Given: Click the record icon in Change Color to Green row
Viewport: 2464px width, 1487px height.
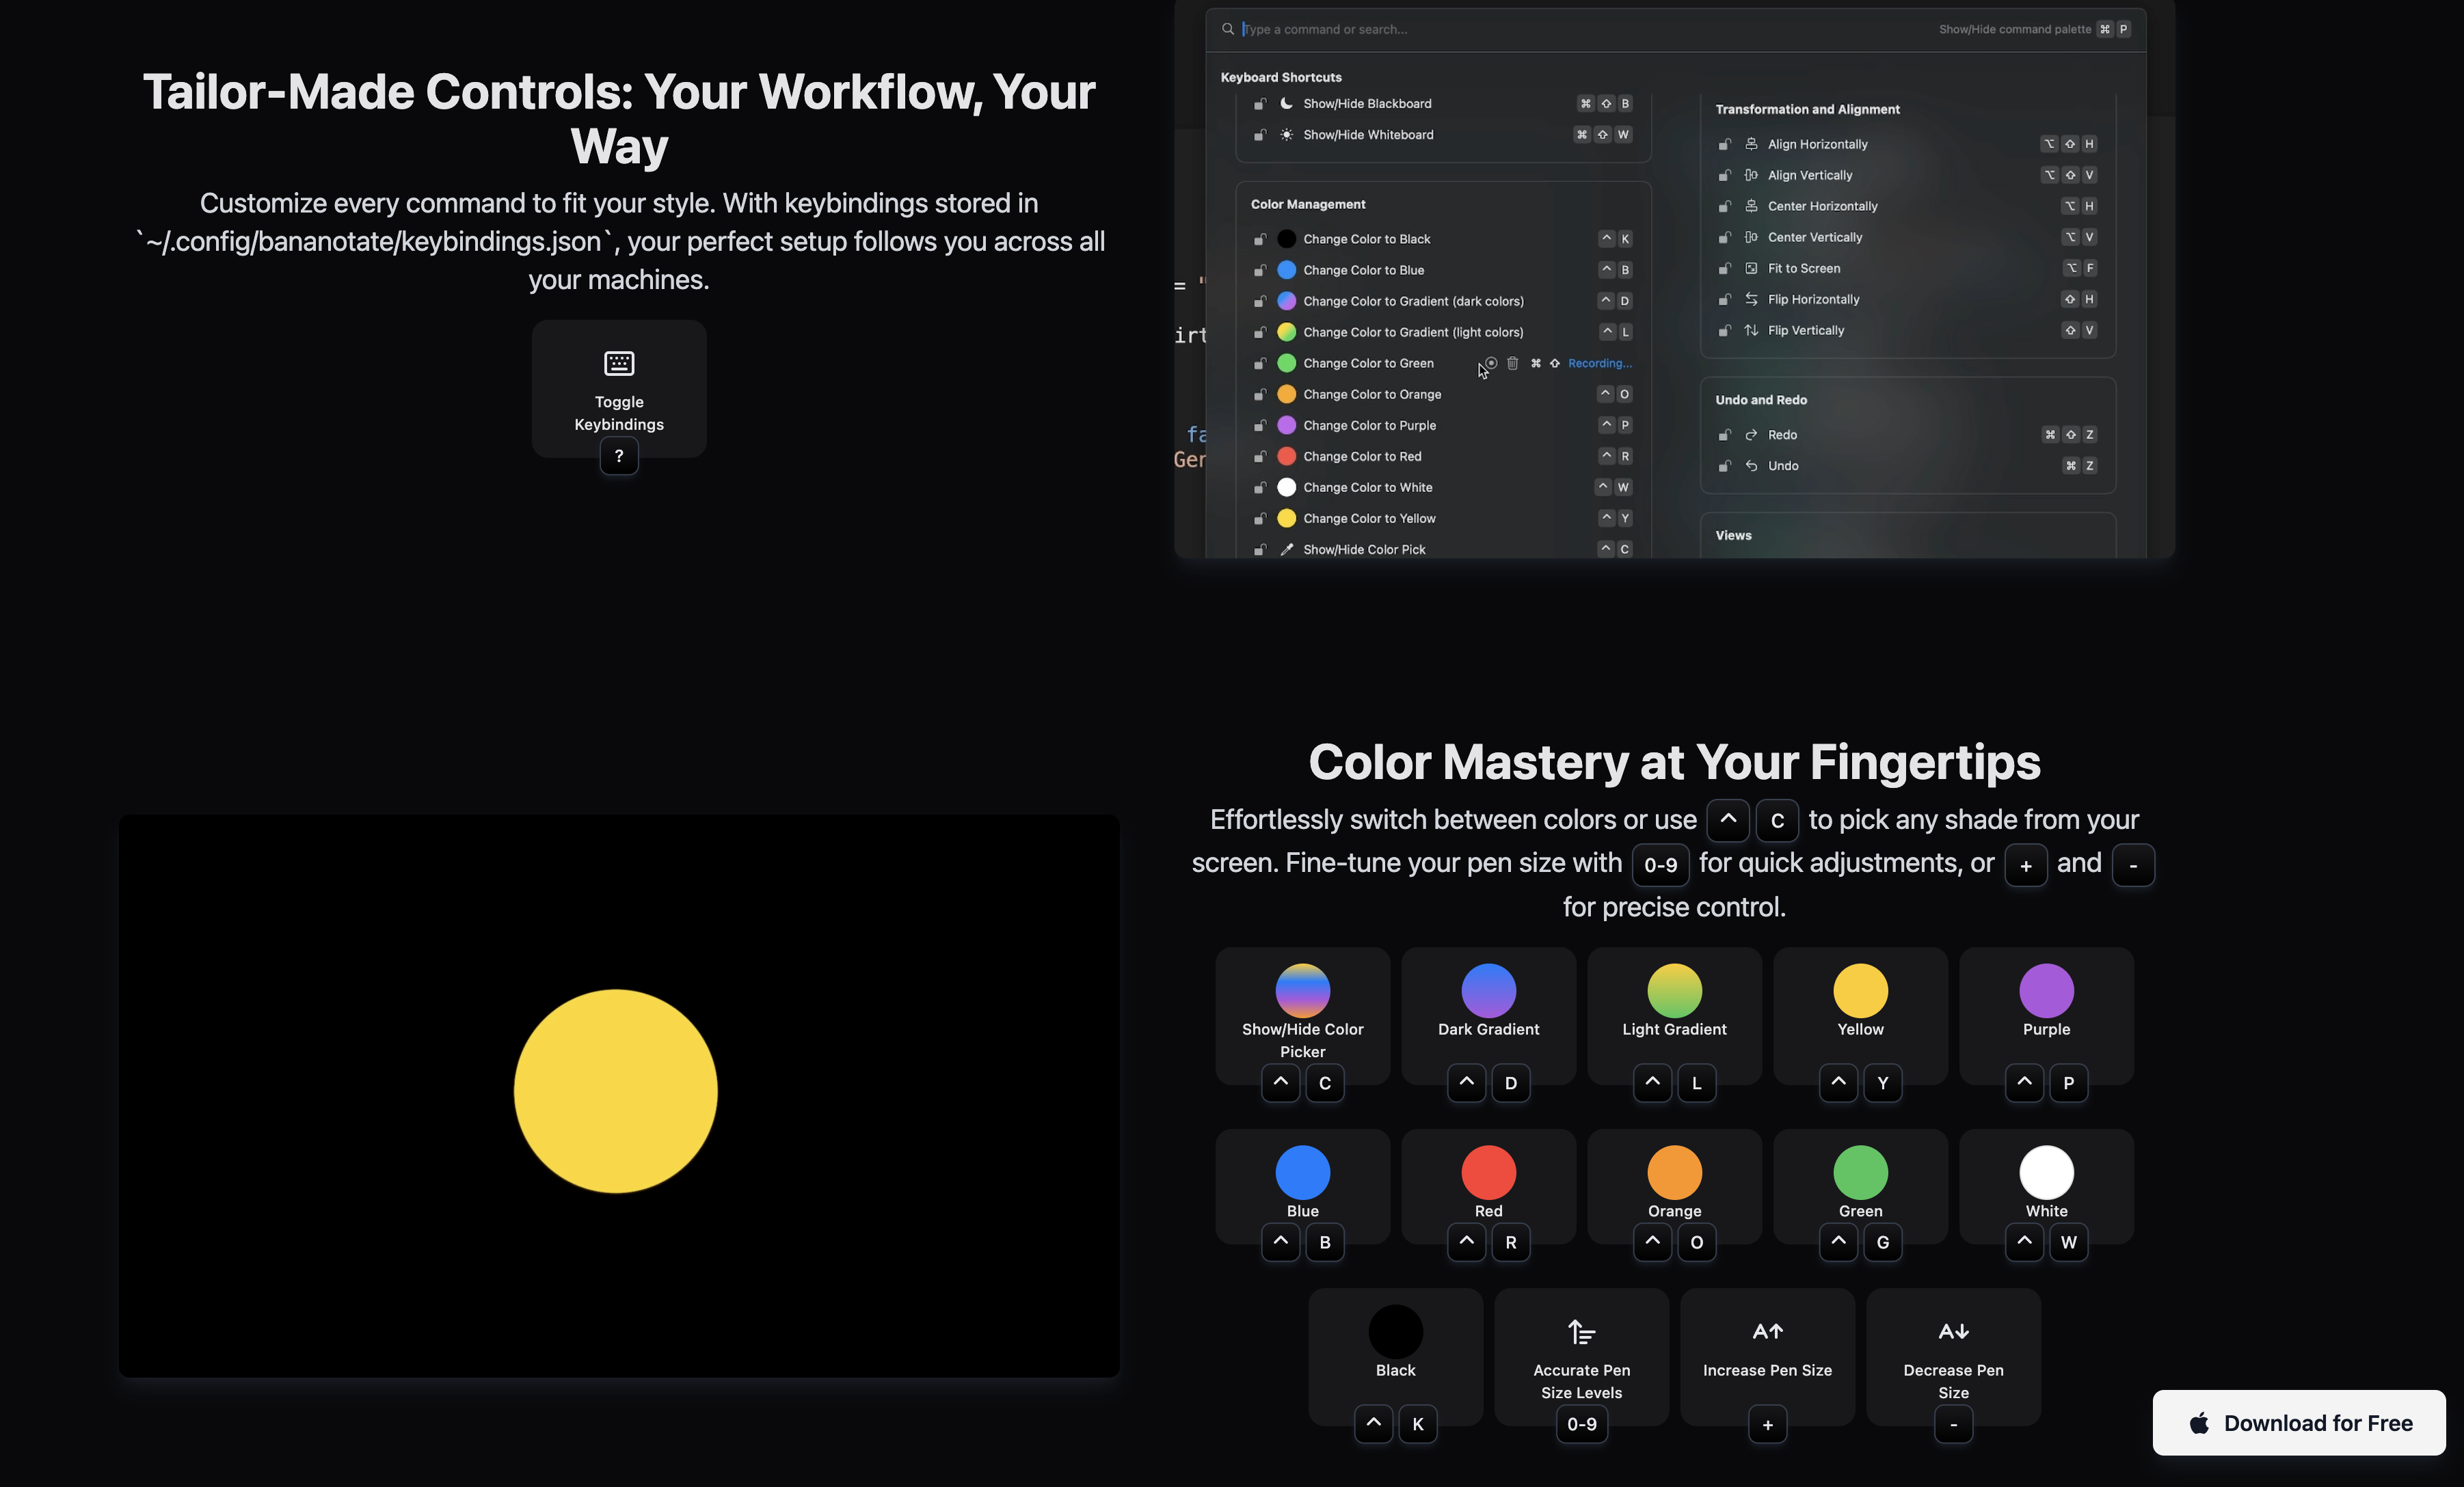Looking at the screenshot, I should tap(1491, 363).
